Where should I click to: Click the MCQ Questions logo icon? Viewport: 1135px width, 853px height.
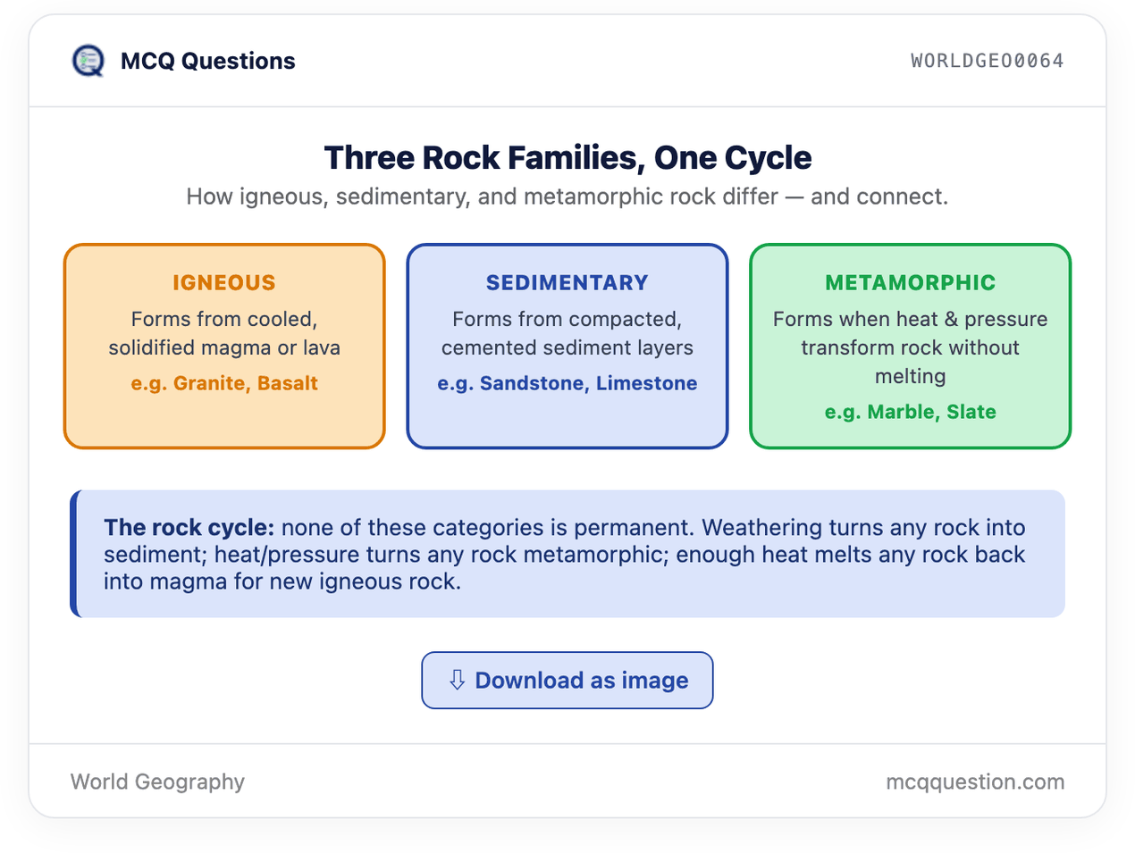point(88,61)
